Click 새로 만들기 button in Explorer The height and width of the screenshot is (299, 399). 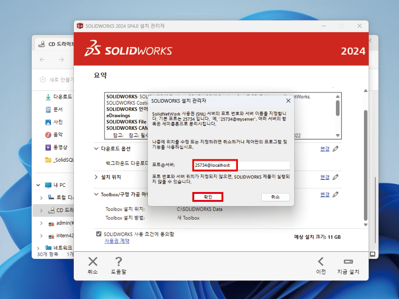tap(57, 79)
